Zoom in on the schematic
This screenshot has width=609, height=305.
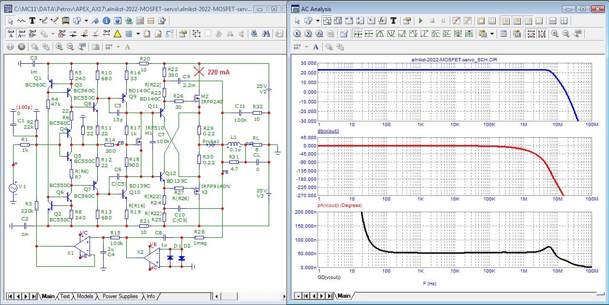tap(59, 47)
